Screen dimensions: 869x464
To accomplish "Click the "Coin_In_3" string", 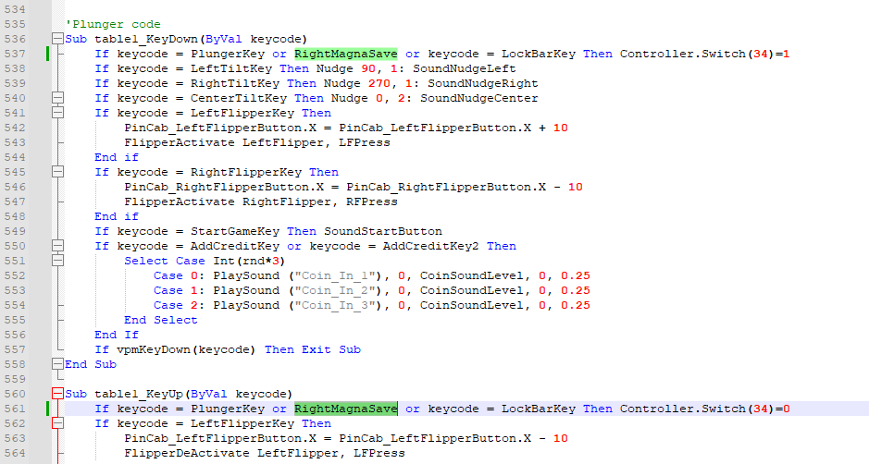I will coord(338,305).
